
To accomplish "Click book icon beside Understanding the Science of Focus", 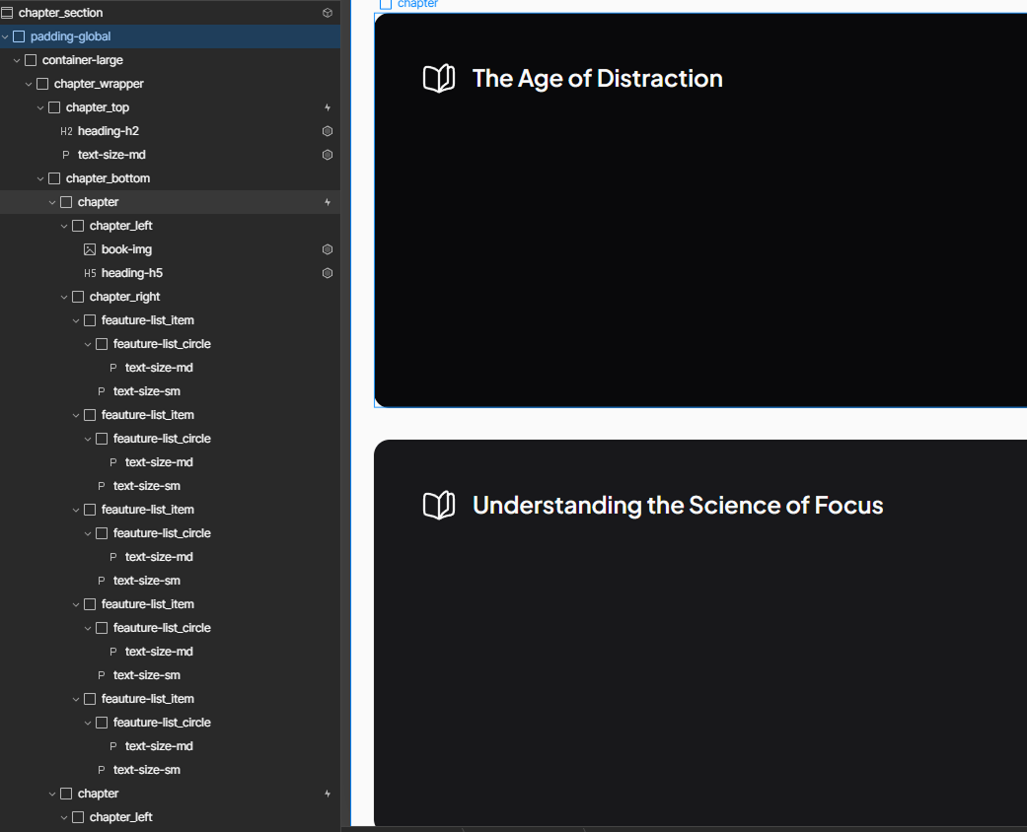I will point(439,506).
